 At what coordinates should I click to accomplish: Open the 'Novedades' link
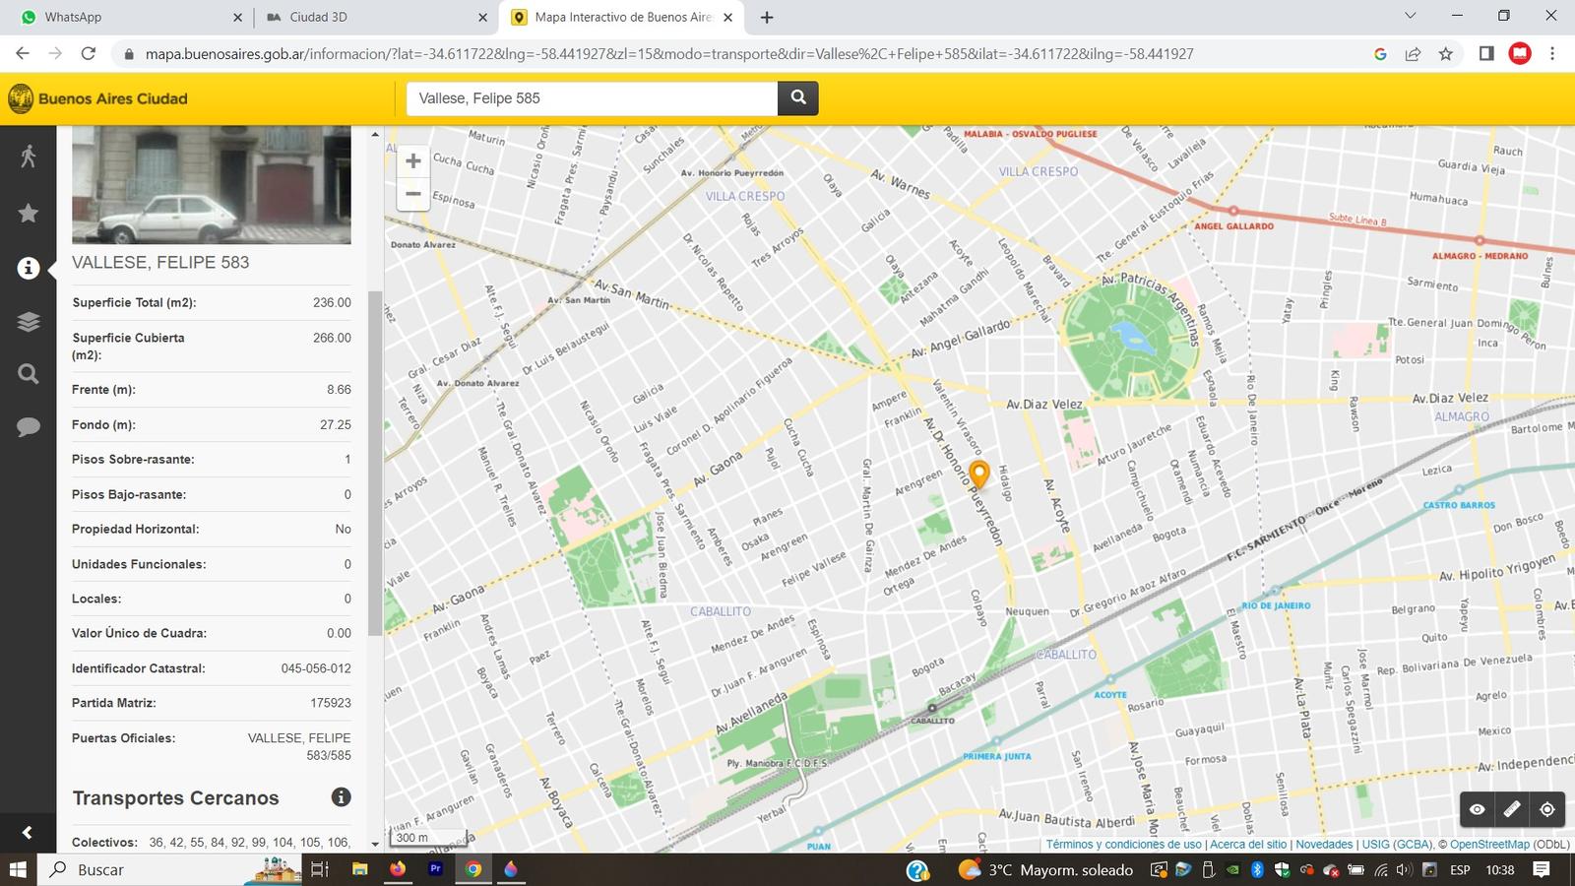tap(1324, 845)
